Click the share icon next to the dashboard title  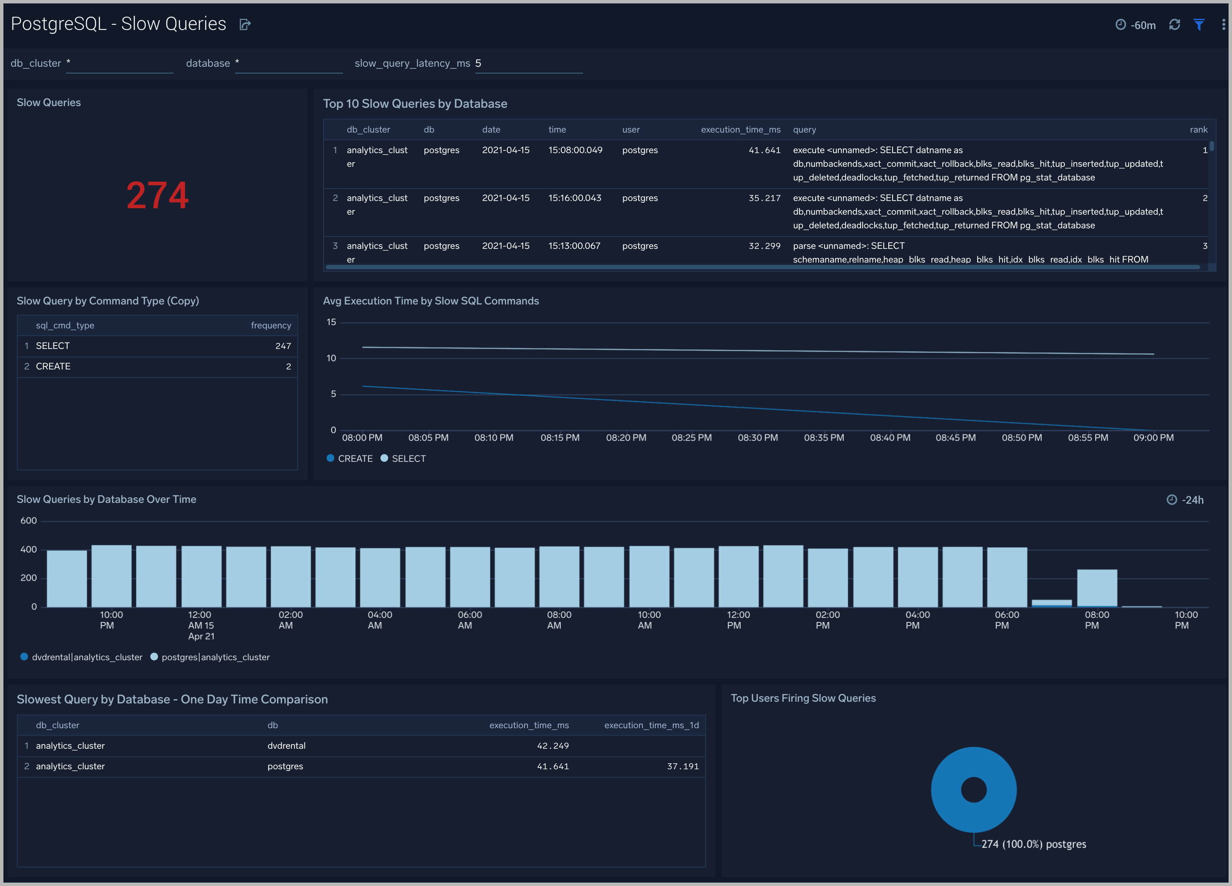(x=245, y=24)
